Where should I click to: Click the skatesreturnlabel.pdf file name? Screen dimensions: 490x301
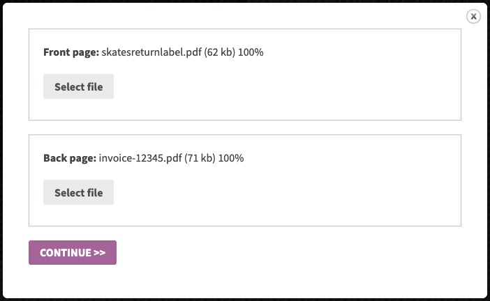click(x=151, y=52)
